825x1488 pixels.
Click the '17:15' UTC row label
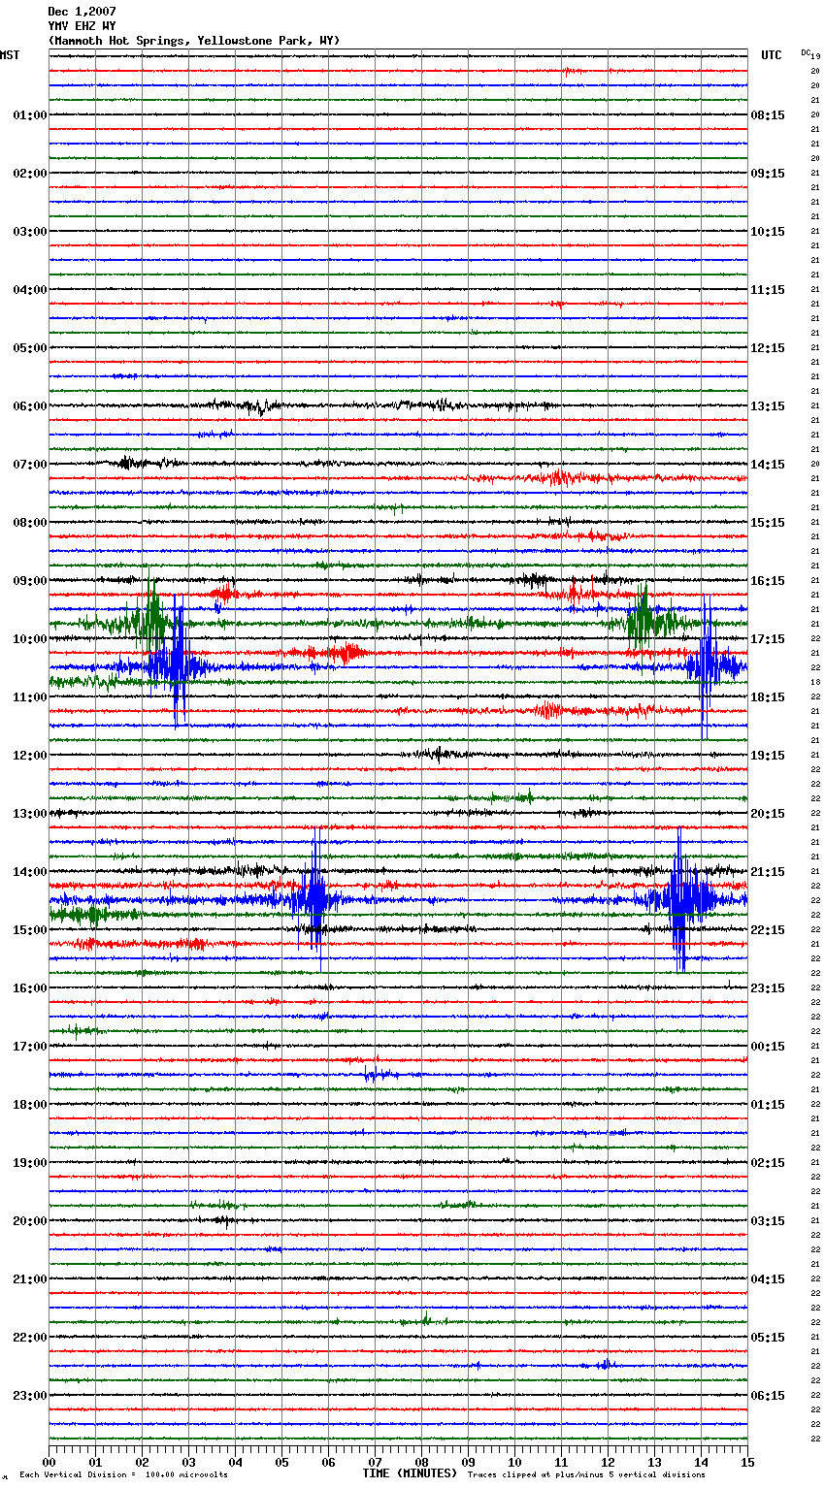(768, 639)
